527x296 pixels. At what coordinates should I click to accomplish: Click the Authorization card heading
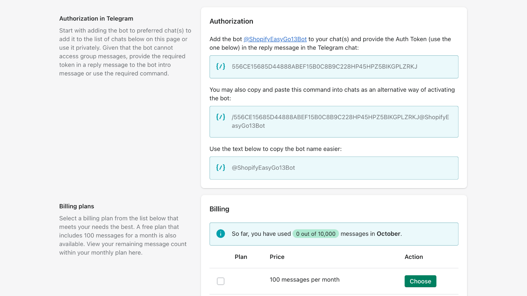[x=231, y=21]
